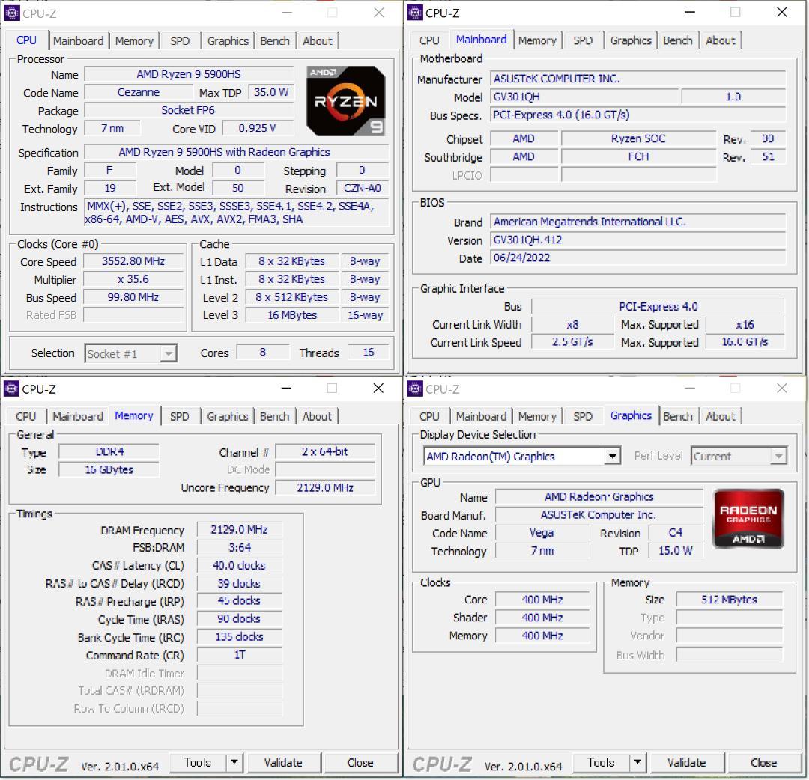Image resolution: width=809 pixels, height=780 pixels.
Task: Click the CPU-Z icon in the title bar
Action: click(12, 13)
